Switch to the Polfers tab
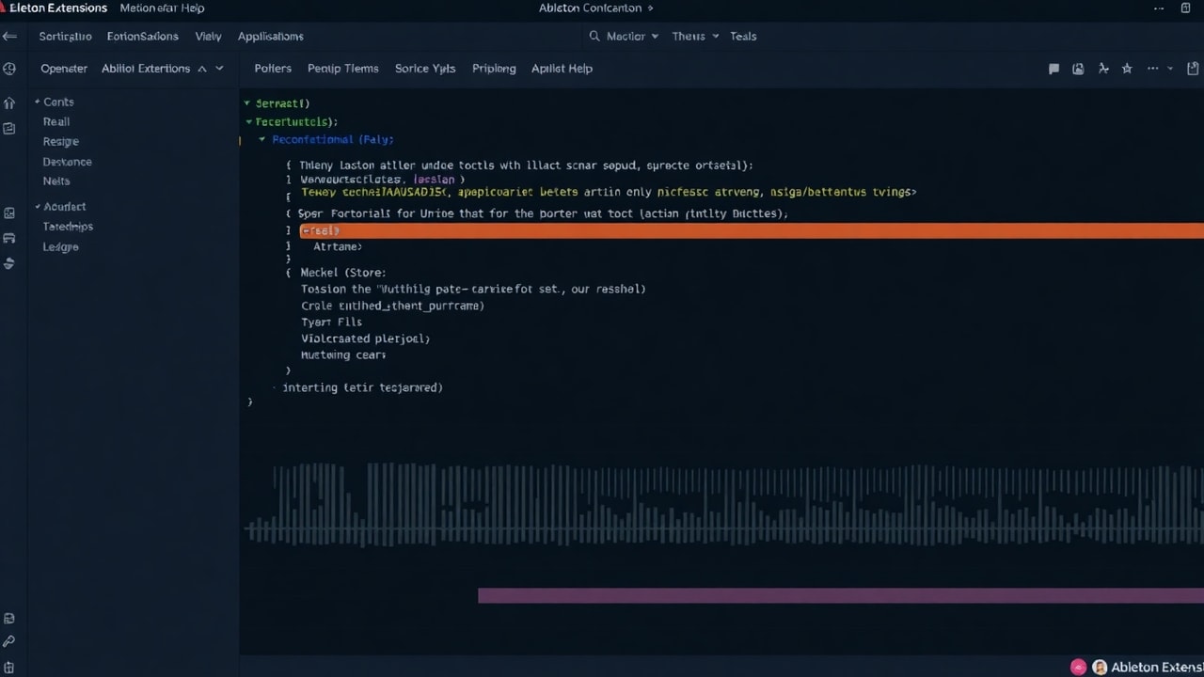Image resolution: width=1204 pixels, height=677 pixels. [x=273, y=69]
